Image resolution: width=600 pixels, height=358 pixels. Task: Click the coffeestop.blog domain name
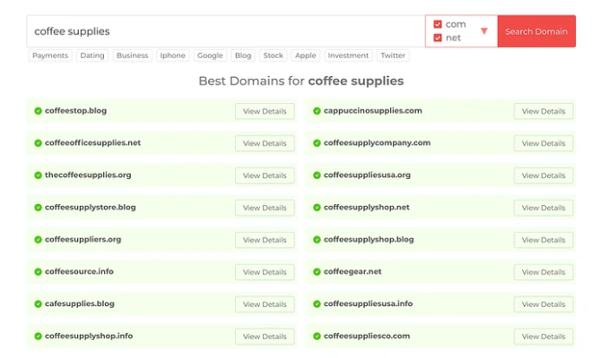[75, 111]
